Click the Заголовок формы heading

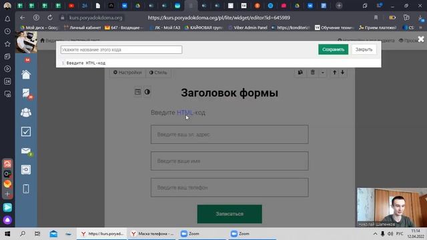pyautogui.click(x=230, y=93)
